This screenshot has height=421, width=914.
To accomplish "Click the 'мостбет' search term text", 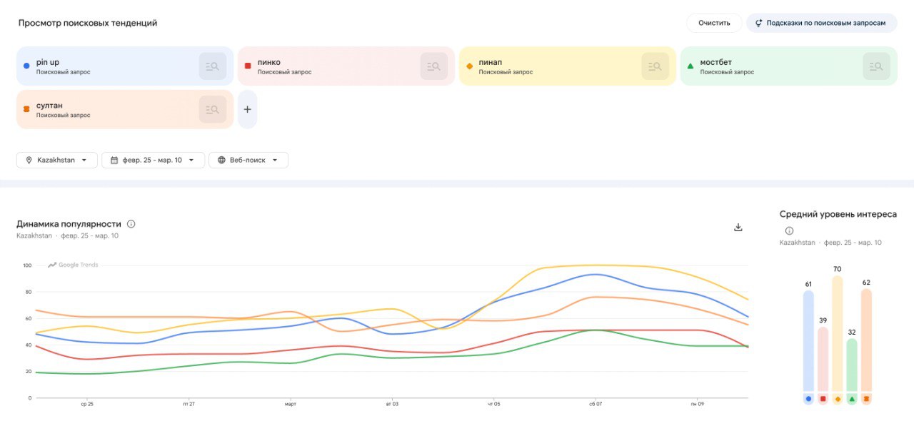I will click(x=715, y=63).
